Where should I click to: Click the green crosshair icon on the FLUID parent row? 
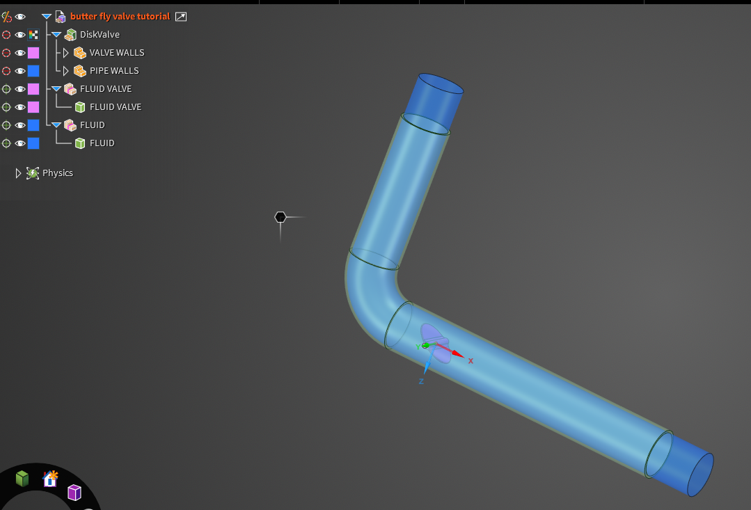click(x=6, y=125)
